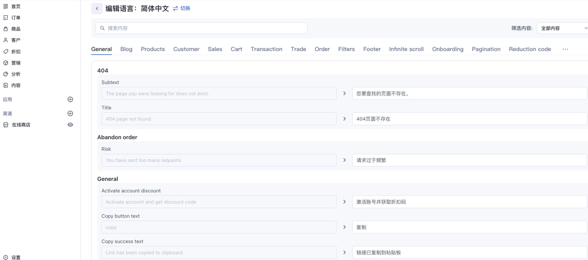Click the arrow next to the 404 Subtext field
Screen dimensions: 588x260
pyautogui.click(x=344, y=93)
